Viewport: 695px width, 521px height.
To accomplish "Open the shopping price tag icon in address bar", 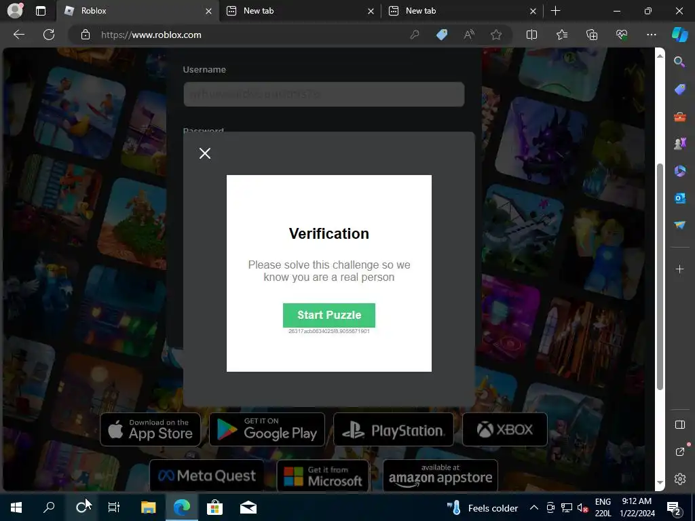I will (x=442, y=35).
